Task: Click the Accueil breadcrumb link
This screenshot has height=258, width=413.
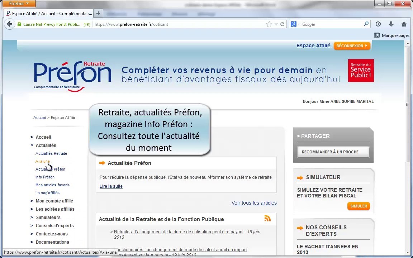Action: (x=40, y=118)
